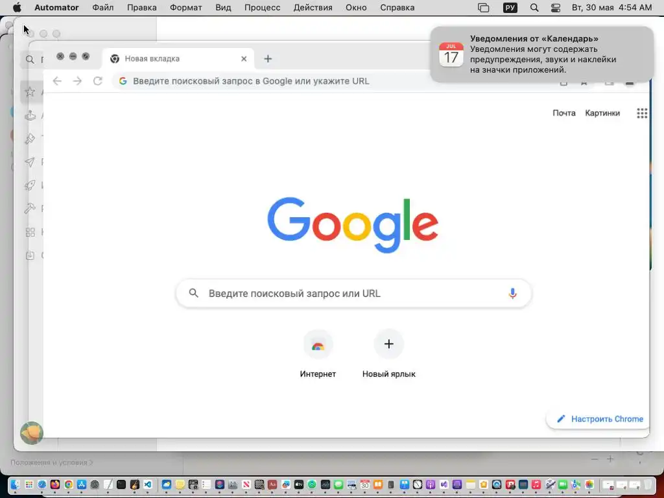Click Положения и условия link in the back window
The height and width of the screenshot is (498, 664).
point(52,462)
